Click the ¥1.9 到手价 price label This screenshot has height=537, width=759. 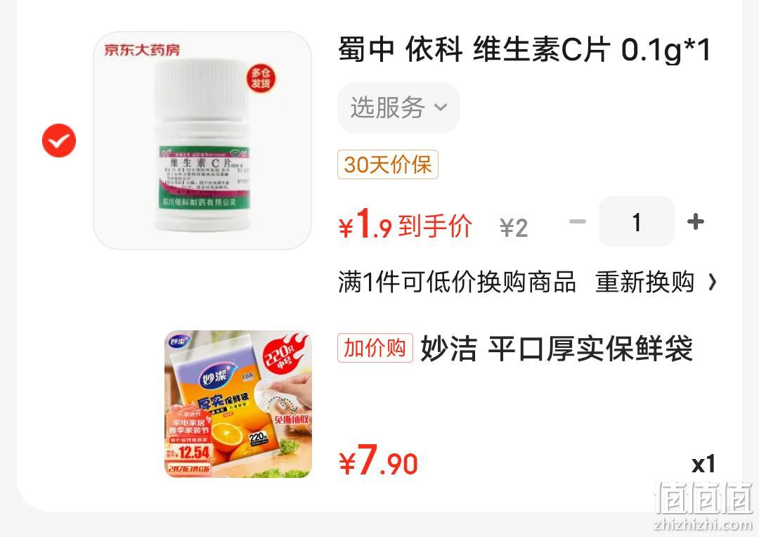406,225
